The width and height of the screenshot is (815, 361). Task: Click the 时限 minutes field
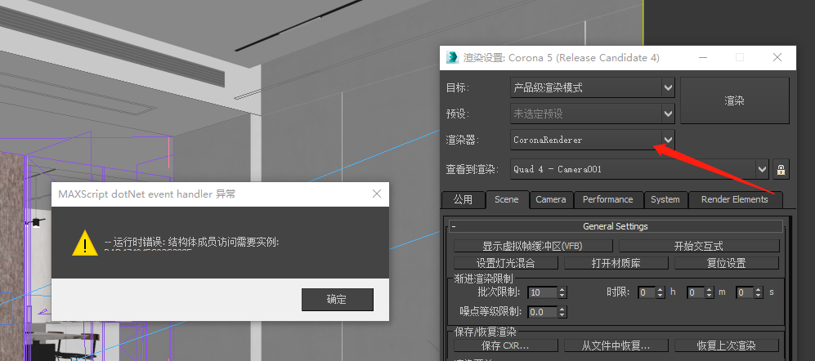click(x=696, y=292)
